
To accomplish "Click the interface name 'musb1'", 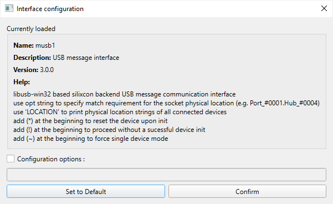I will pyautogui.click(x=45, y=45).
